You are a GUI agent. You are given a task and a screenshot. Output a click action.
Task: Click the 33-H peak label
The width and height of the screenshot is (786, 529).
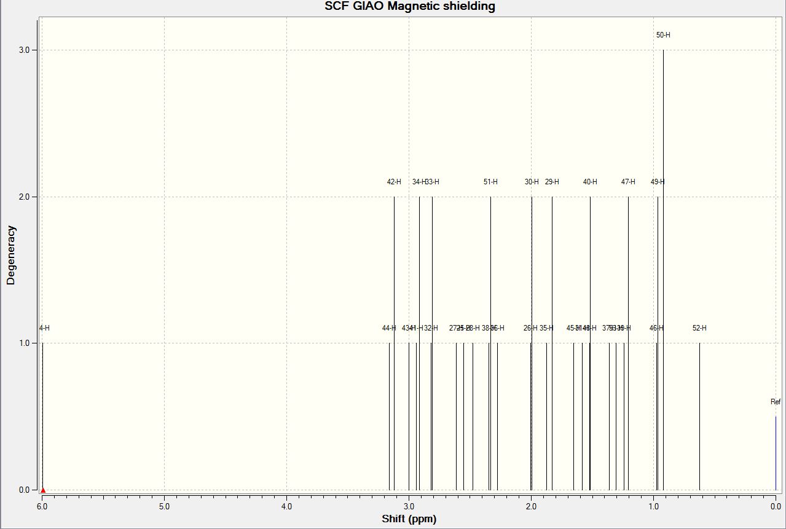tap(433, 182)
